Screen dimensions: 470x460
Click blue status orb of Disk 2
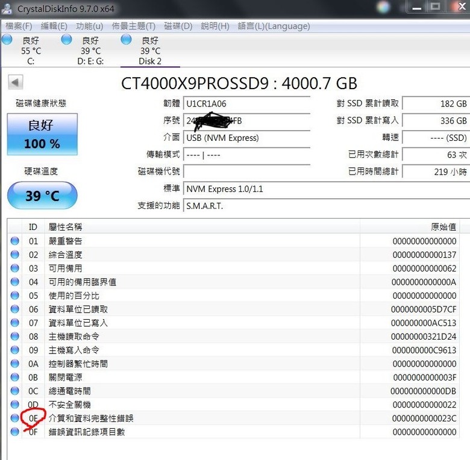tap(126, 40)
